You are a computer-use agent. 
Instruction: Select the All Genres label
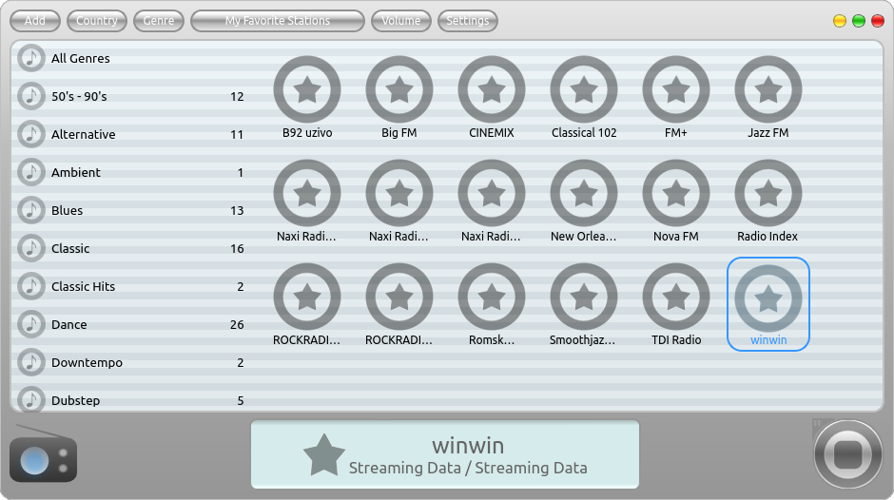click(81, 58)
